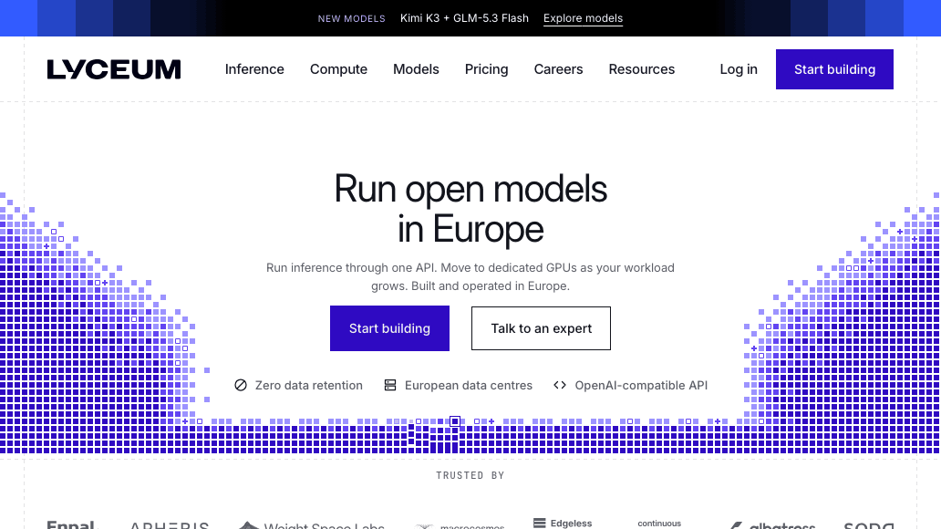Open the Compute menu
941x529 pixels.
point(338,69)
